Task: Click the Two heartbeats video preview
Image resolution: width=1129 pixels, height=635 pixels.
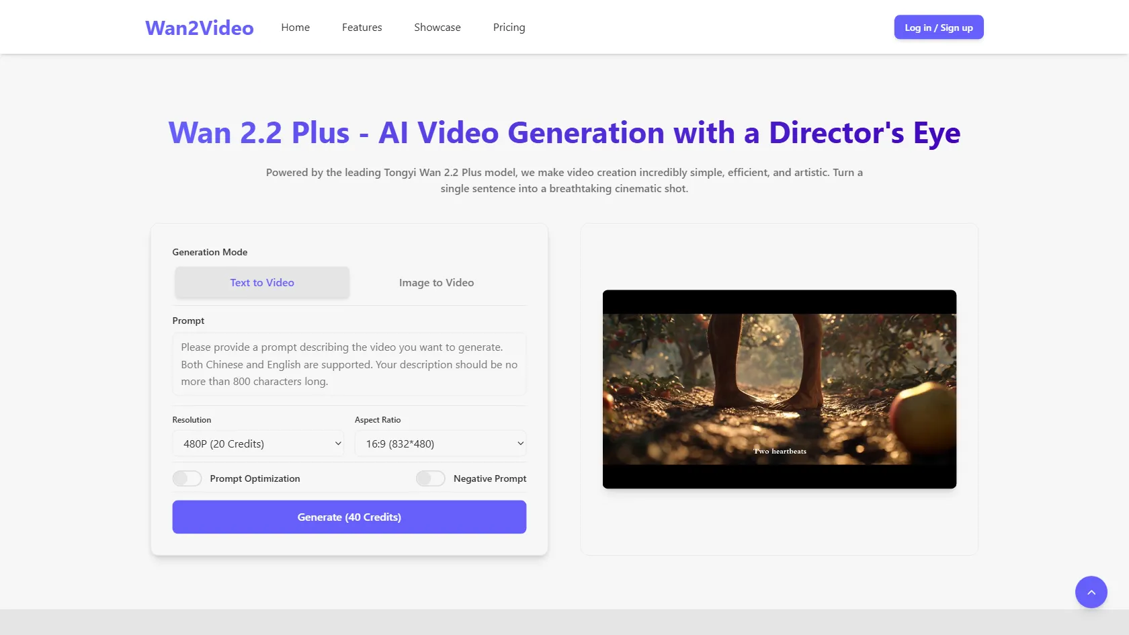Action: coord(780,389)
